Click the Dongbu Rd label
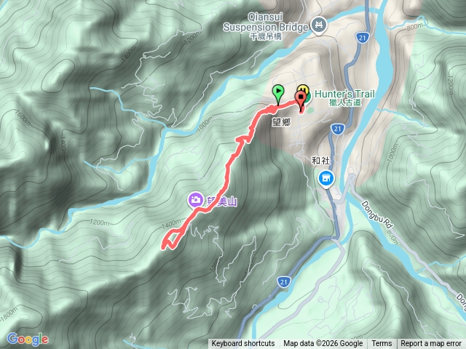The image size is (466, 349). click(376, 214)
